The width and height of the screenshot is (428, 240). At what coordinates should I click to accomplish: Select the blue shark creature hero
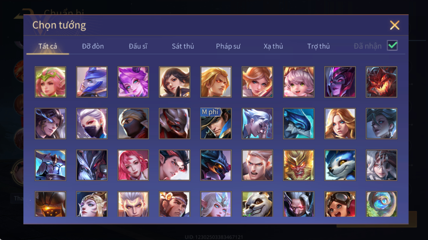coord(299,124)
